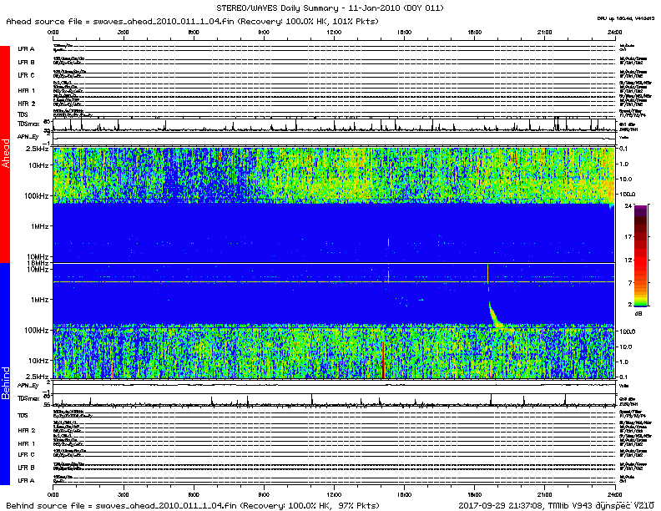This screenshot has width=661, height=511.
Task: Click the red Ahead spacecraft sidebar
Action: 5,154
